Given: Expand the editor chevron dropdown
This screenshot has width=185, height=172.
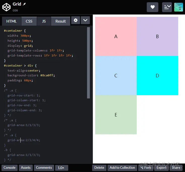Looking at the screenshot, I should click(x=85, y=20).
